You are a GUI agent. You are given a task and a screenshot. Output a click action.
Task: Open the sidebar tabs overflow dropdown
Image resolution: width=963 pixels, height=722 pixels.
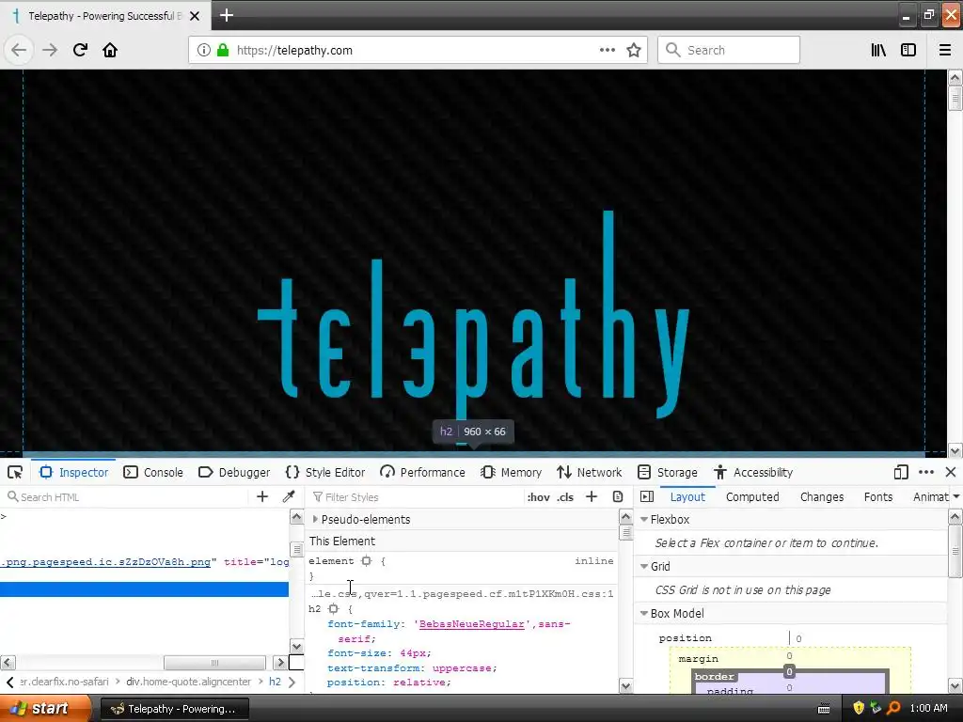click(955, 496)
